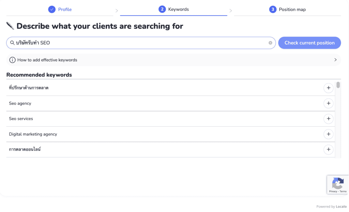Open the Position map step tab
This screenshot has height=212, width=349.
click(x=287, y=9)
